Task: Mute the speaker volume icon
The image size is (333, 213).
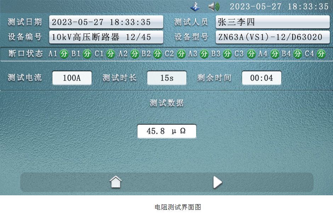Action: tap(214, 7)
